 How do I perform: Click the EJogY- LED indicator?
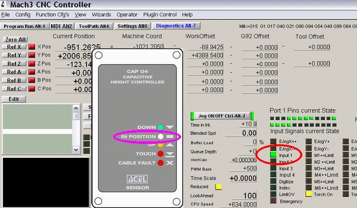point(309,148)
